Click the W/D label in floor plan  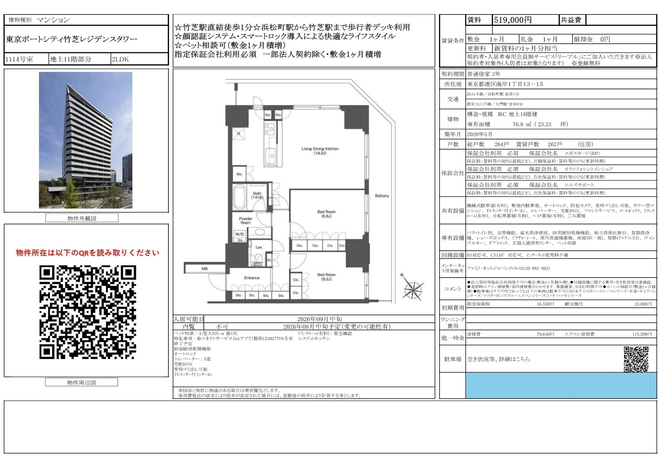point(239,234)
